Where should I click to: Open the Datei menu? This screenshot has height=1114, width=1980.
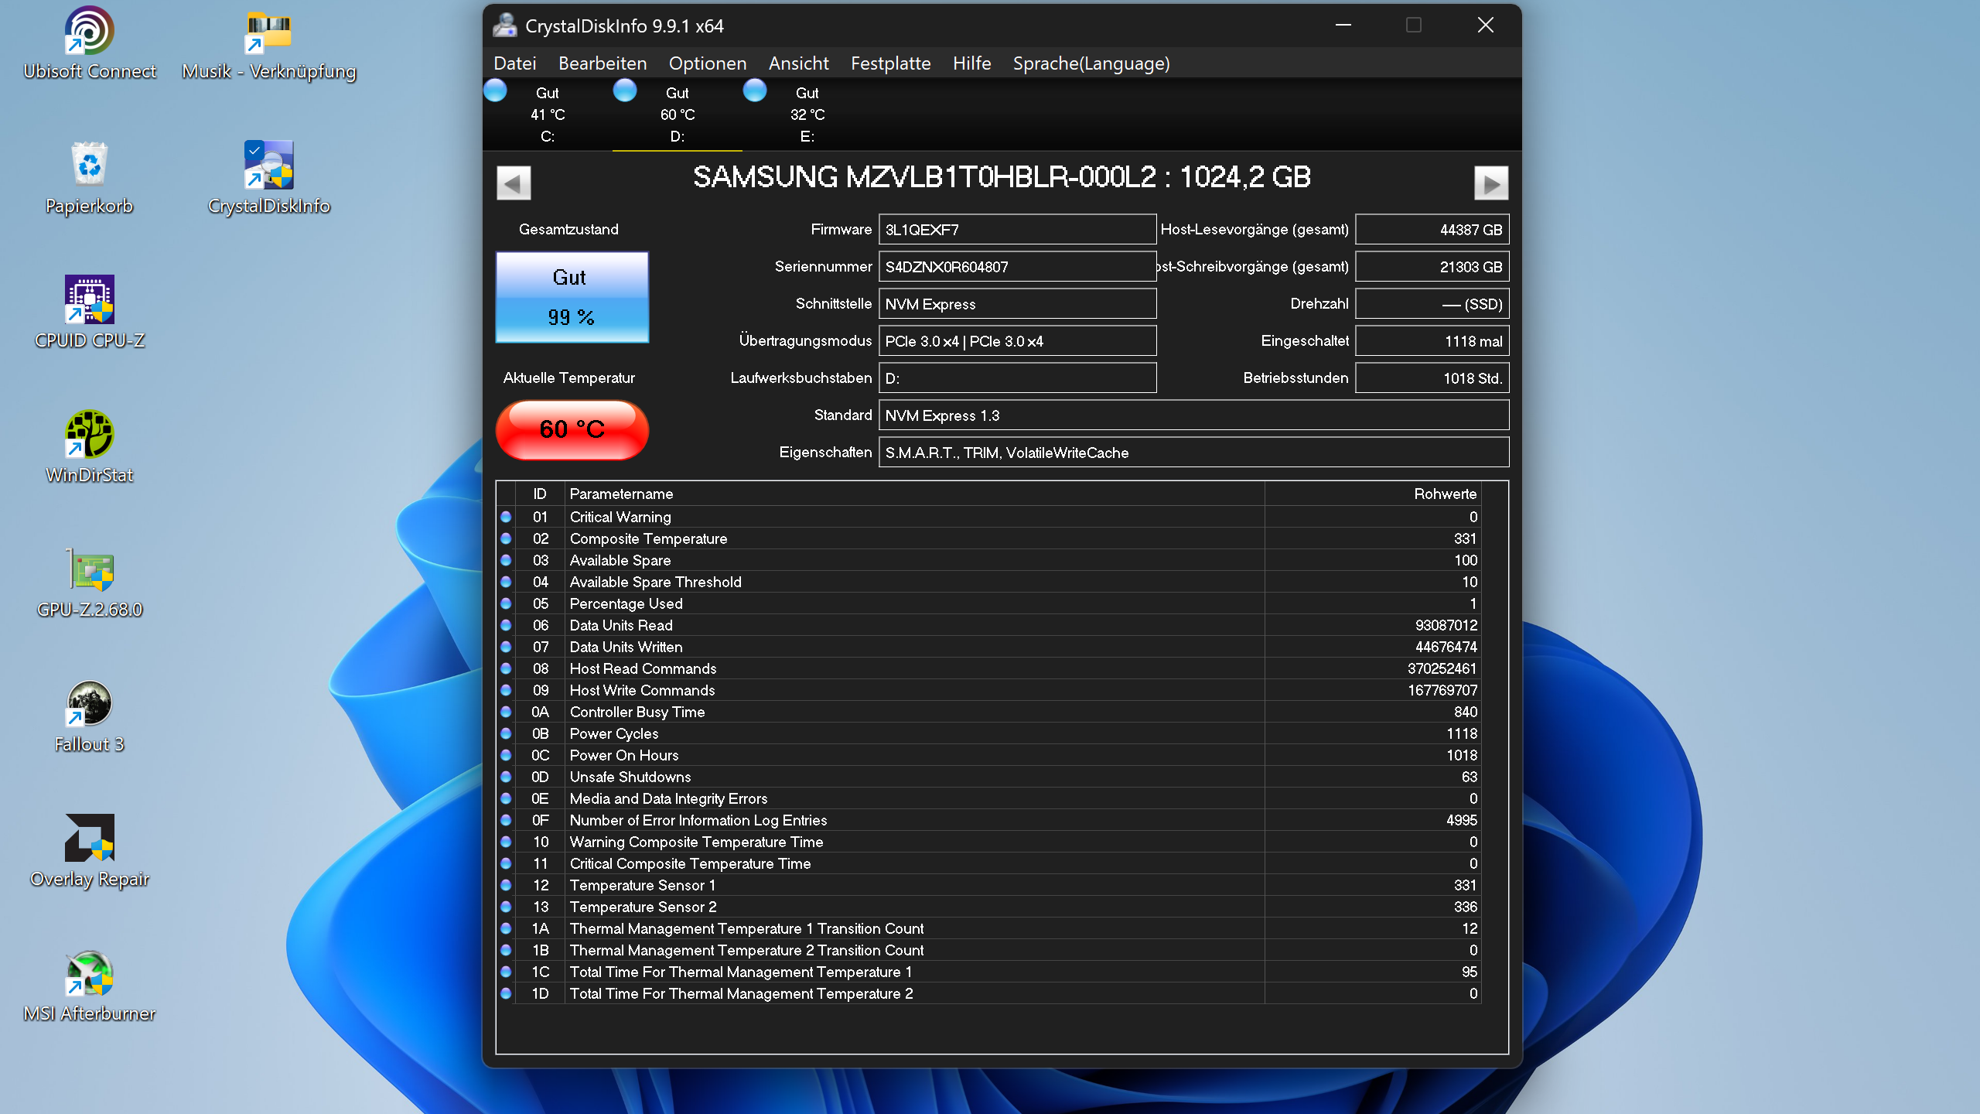pyautogui.click(x=515, y=63)
